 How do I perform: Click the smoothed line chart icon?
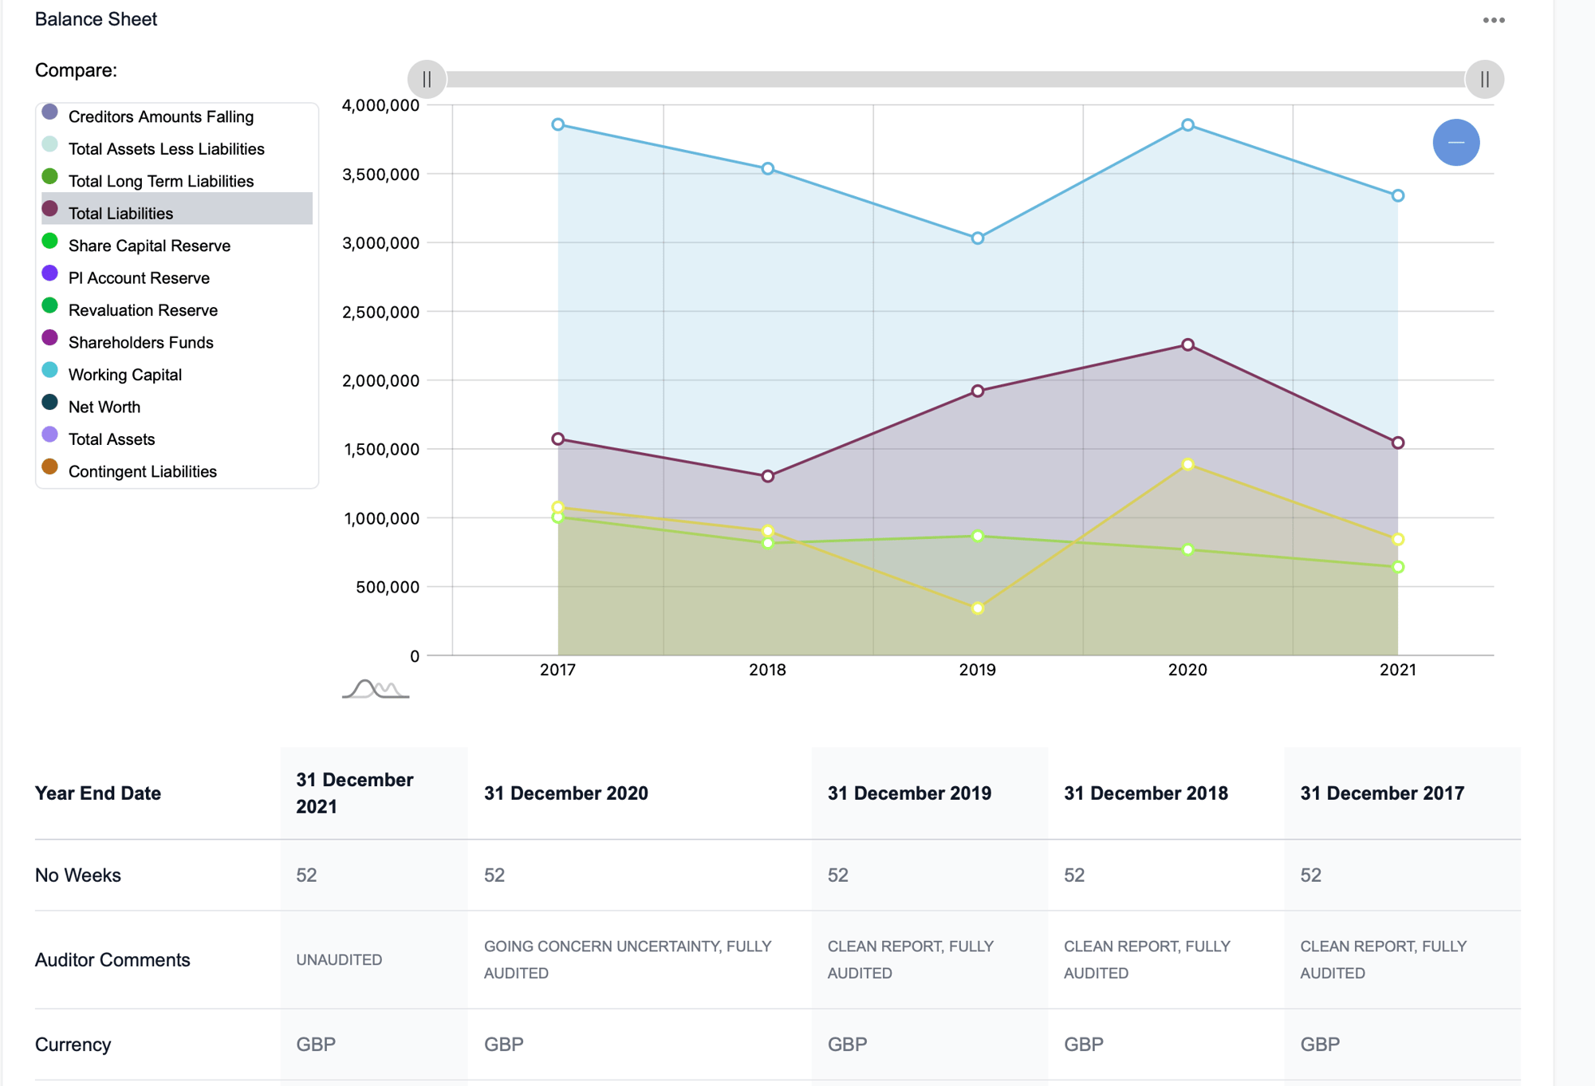point(376,688)
